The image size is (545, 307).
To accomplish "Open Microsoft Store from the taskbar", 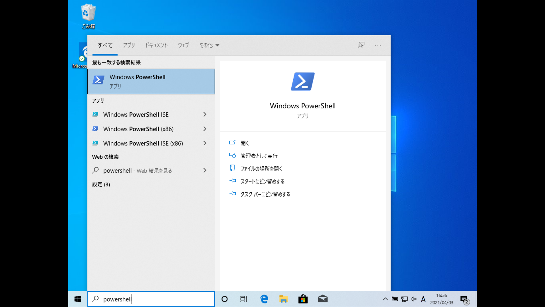I will click(x=303, y=299).
